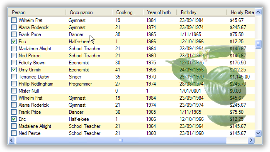The height and width of the screenshot is (152, 270).
Task: Click the hourly rate $0.00
Action: click(235, 91)
